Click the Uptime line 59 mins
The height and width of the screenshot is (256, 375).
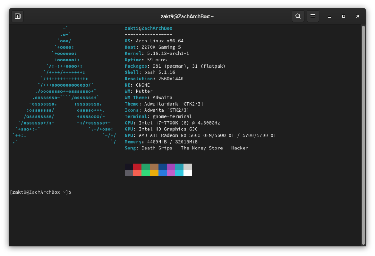coord(146,60)
